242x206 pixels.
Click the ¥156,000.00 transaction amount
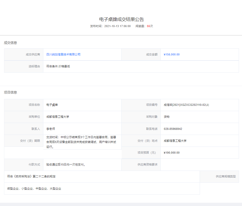[x=172, y=54]
